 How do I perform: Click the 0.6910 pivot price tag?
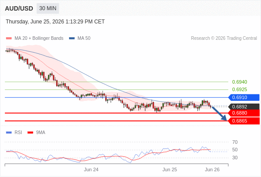coord(244,97)
